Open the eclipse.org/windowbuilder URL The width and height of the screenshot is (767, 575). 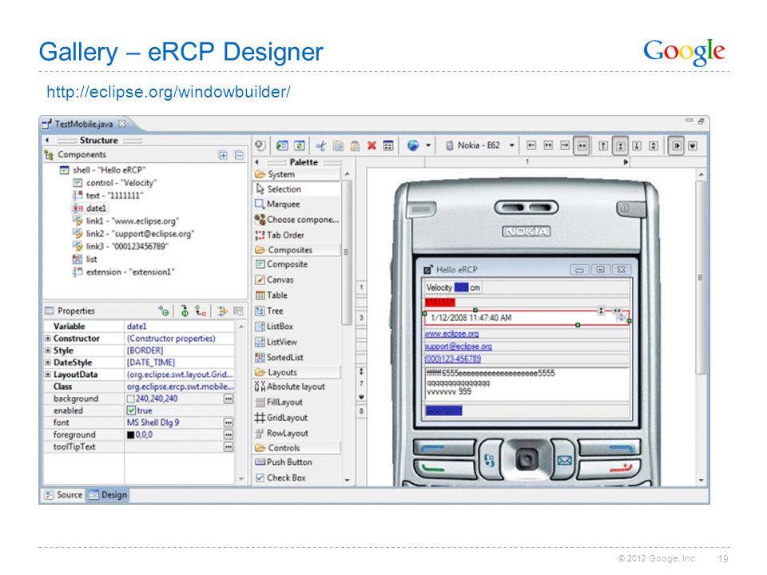pyautogui.click(x=169, y=91)
